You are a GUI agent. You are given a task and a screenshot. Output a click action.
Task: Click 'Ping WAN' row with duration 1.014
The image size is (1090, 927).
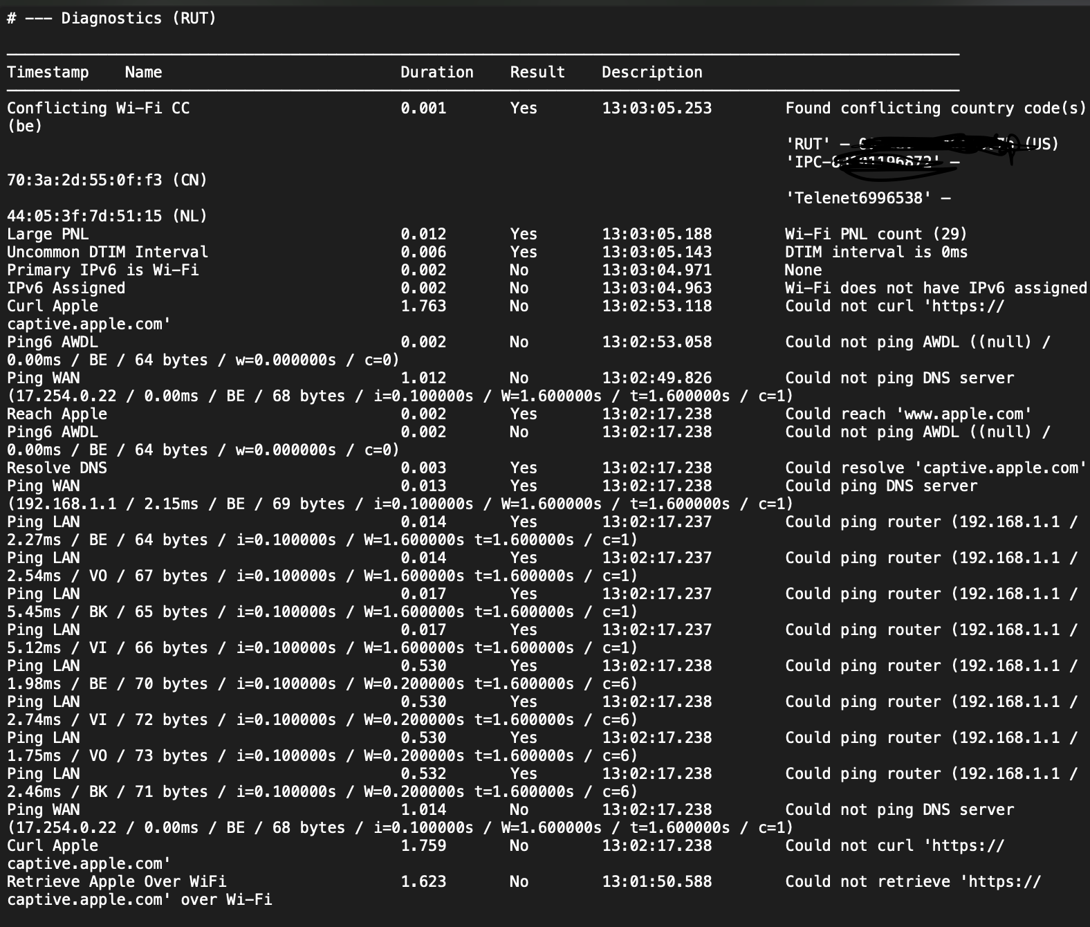click(x=43, y=809)
